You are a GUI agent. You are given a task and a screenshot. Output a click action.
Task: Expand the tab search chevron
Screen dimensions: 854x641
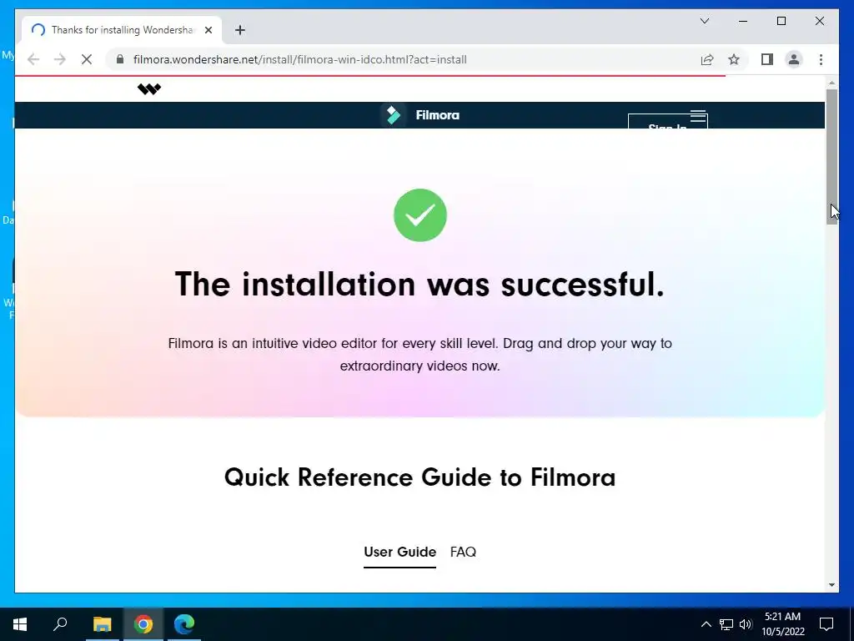click(705, 21)
